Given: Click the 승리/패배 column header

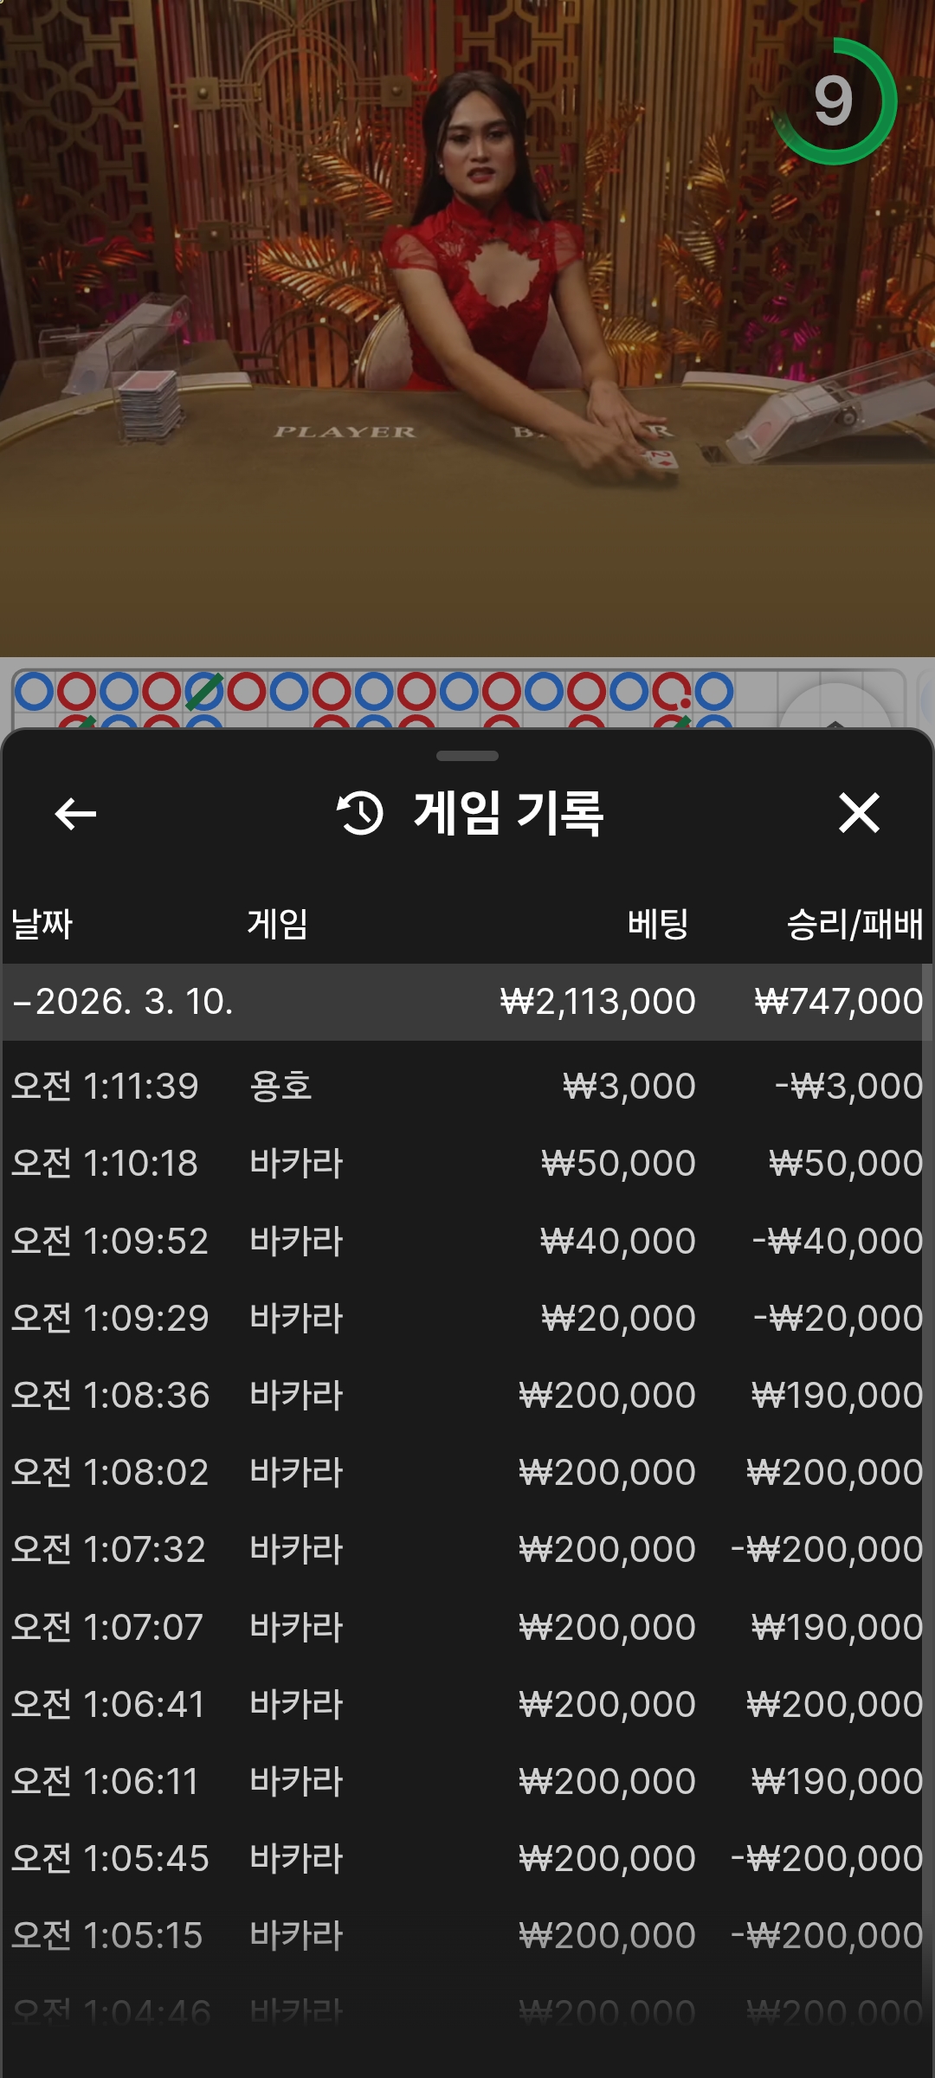Looking at the screenshot, I should click(854, 924).
